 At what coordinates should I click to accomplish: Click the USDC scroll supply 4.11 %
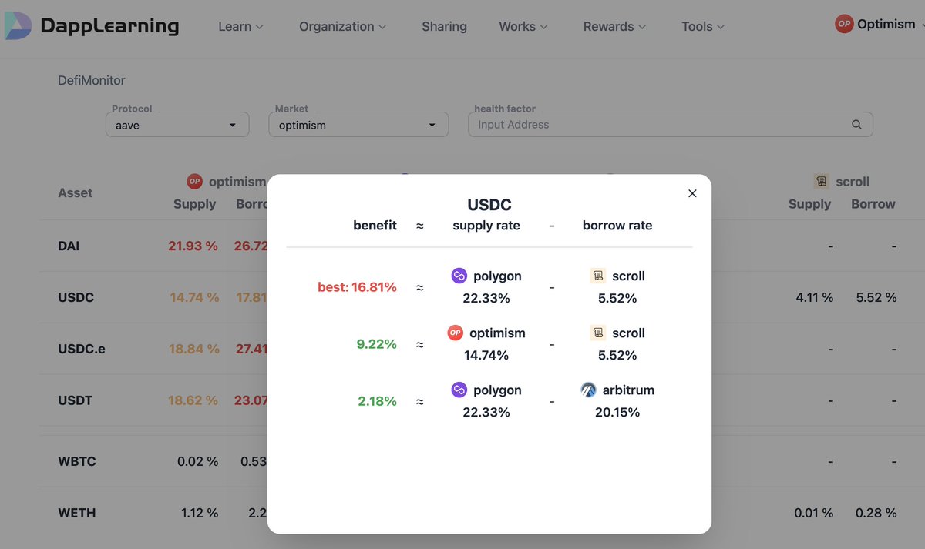[x=815, y=297]
